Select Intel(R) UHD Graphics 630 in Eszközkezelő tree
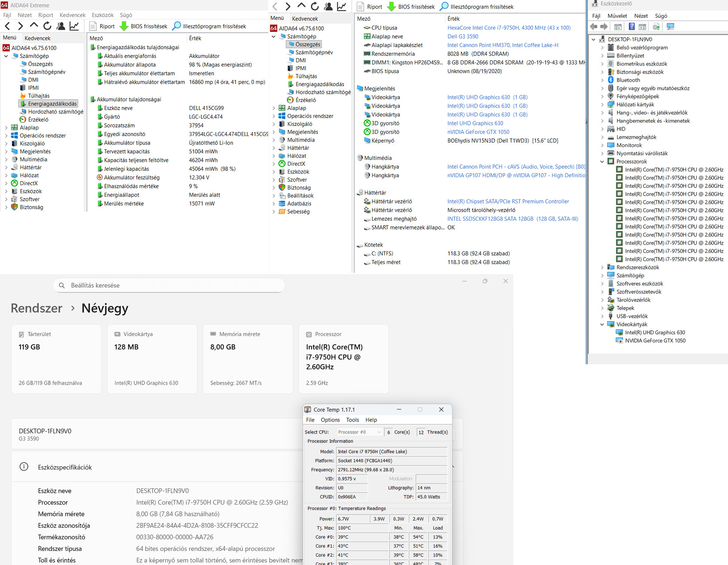The width and height of the screenshot is (728, 565). tap(655, 332)
